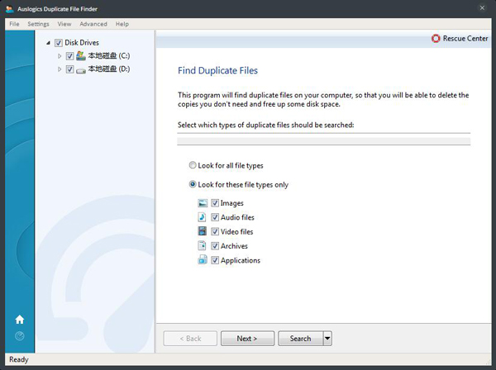The image size is (496, 370).
Task: Uncheck the Video files checkbox
Action: (215, 231)
